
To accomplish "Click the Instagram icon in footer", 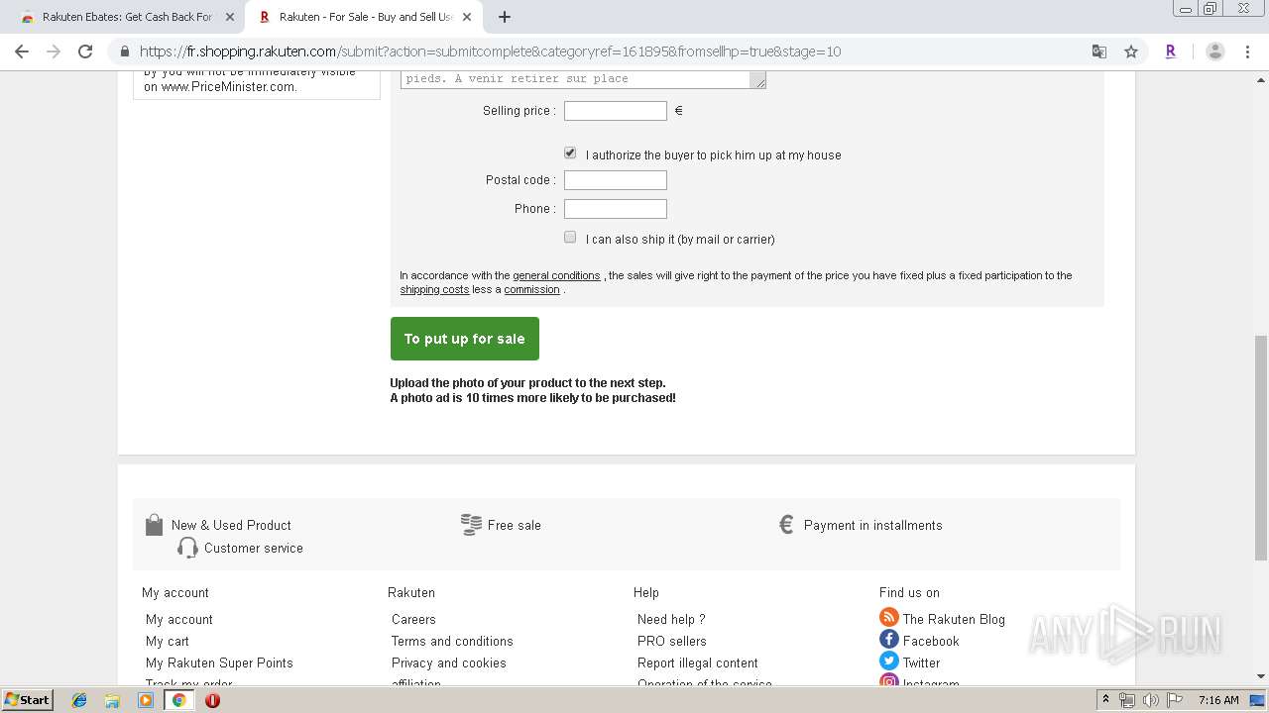I will (889, 680).
